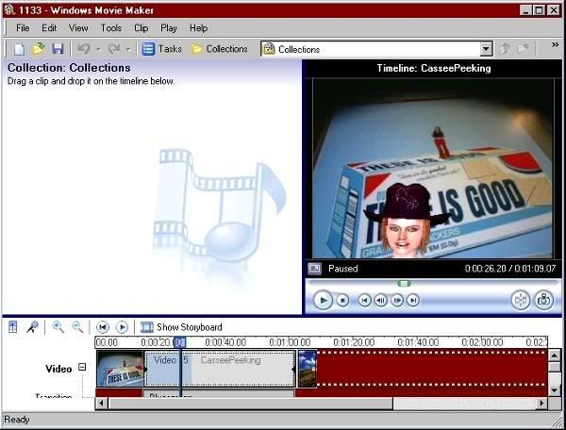Take a picture from preview
This screenshot has height=430, width=566.
pyautogui.click(x=543, y=300)
